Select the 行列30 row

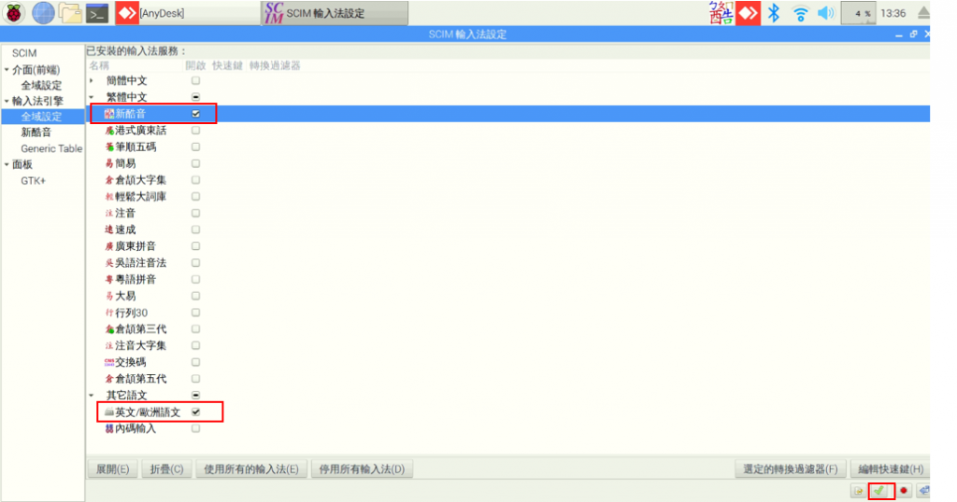point(507,313)
